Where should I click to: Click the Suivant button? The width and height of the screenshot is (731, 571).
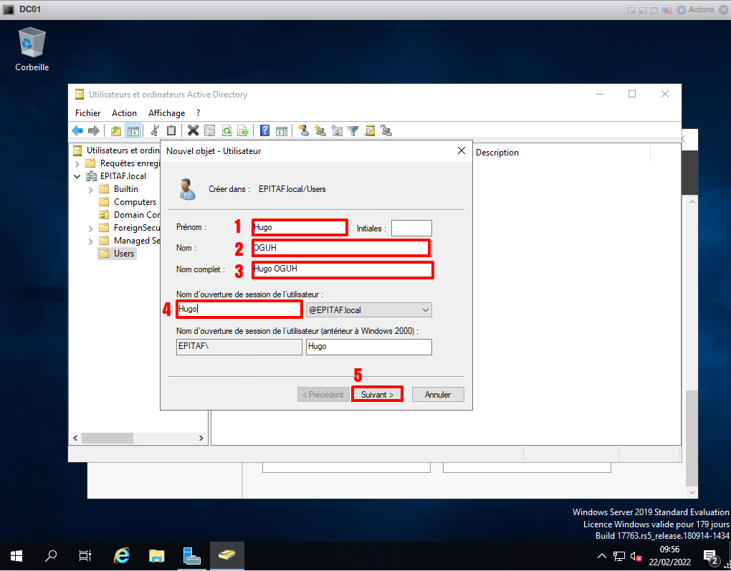377,395
